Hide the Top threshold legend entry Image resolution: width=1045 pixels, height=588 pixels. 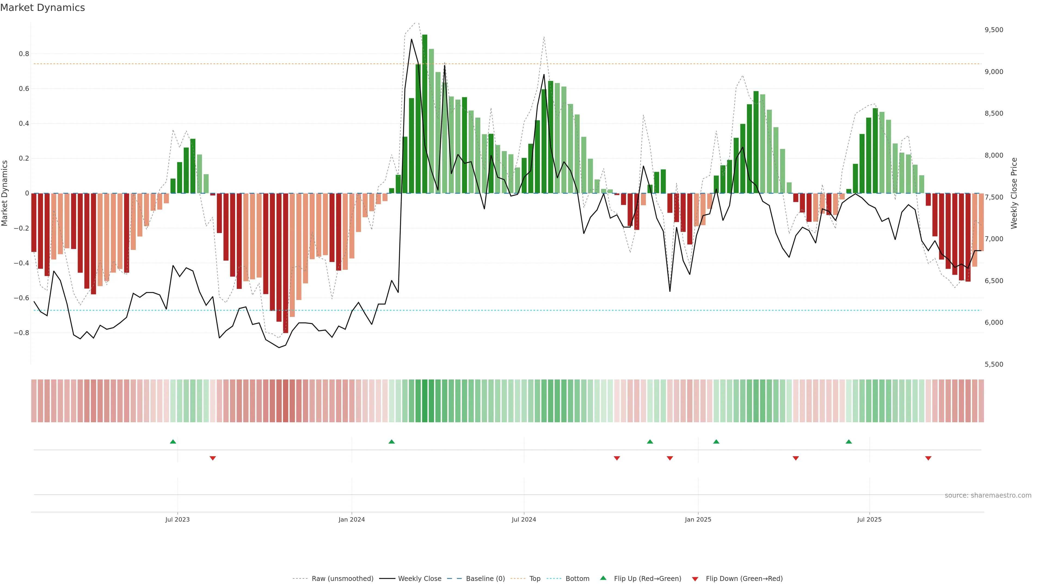point(535,579)
